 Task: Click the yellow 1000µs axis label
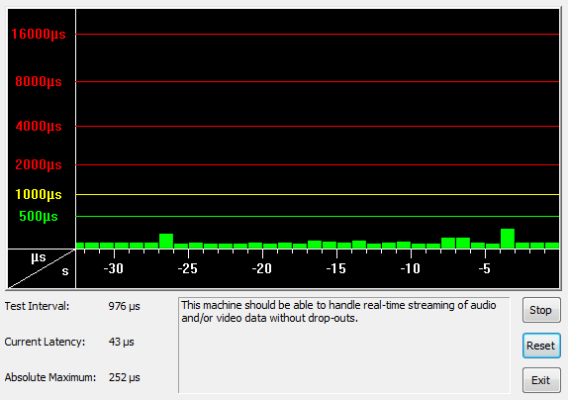39,195
